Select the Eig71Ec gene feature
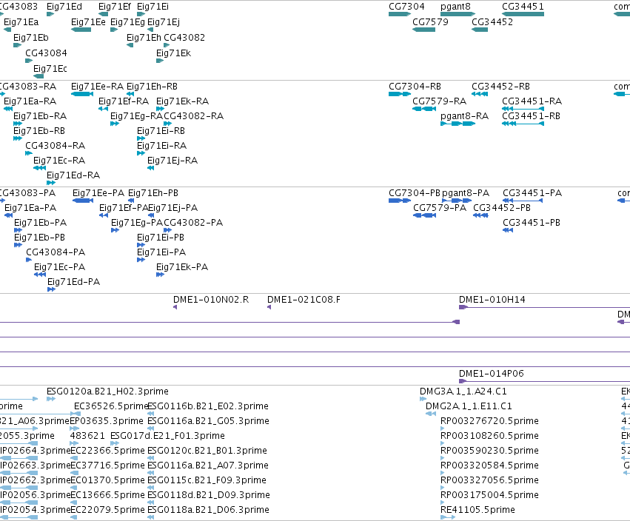This screenshot has height=521, width=630. pyautogui.click(x=38, y=76)
